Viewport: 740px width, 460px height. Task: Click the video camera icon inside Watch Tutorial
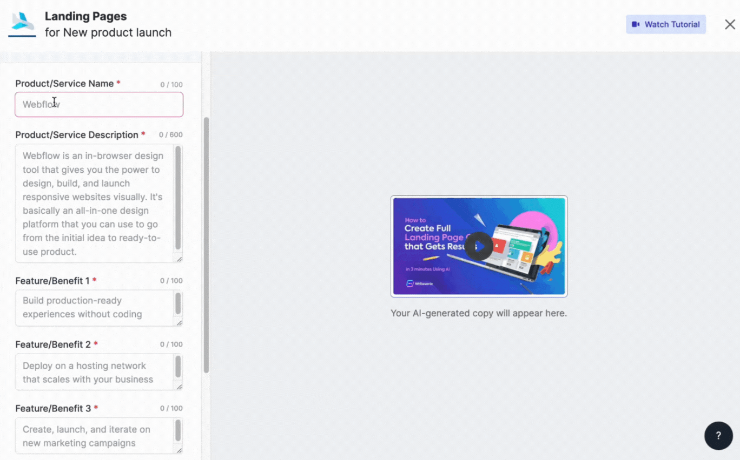point(636,24)
